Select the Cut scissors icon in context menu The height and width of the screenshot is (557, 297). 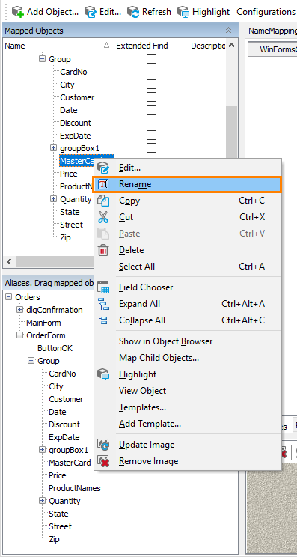click(103, 217)
